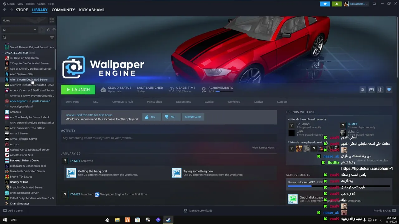Click the activity status input field

(x=169, y=138)
